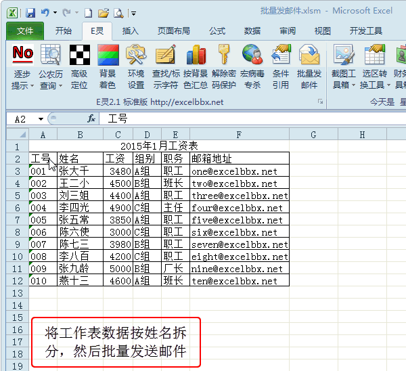Click the 高级定位 checkerboard icon
This screenshot has width=406, height=371.
point(80,55)
